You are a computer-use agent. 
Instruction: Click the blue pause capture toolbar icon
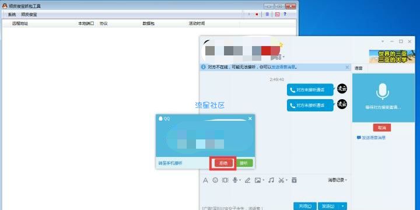click(x=267, y=14)
